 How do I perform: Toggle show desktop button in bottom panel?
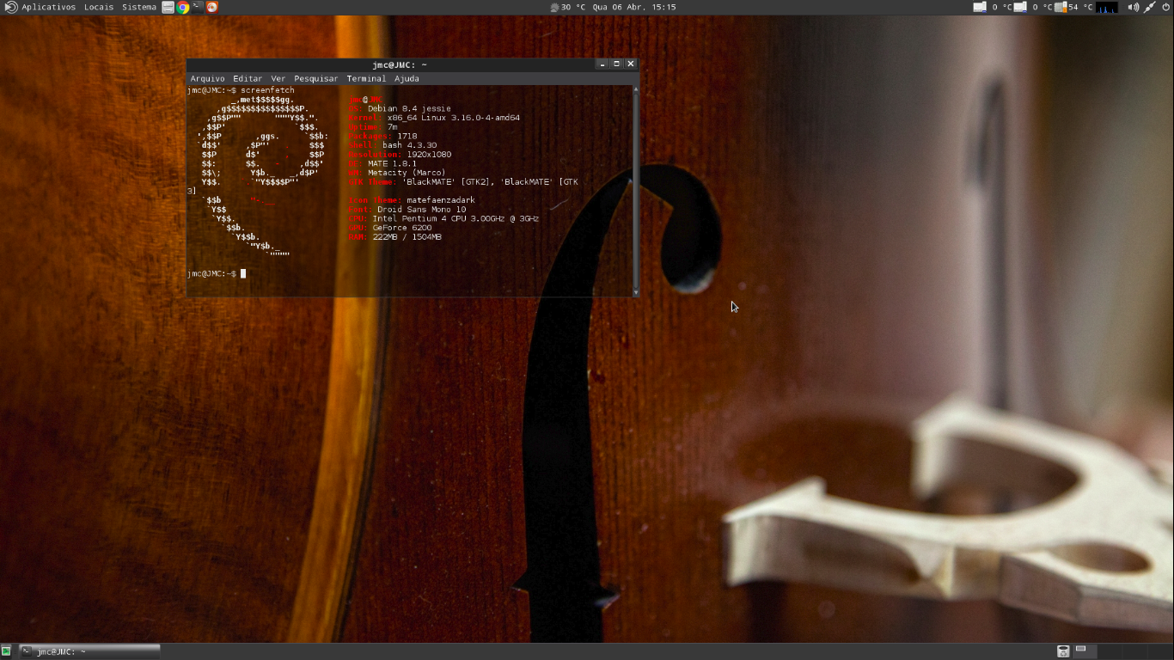tap(7, 651)
